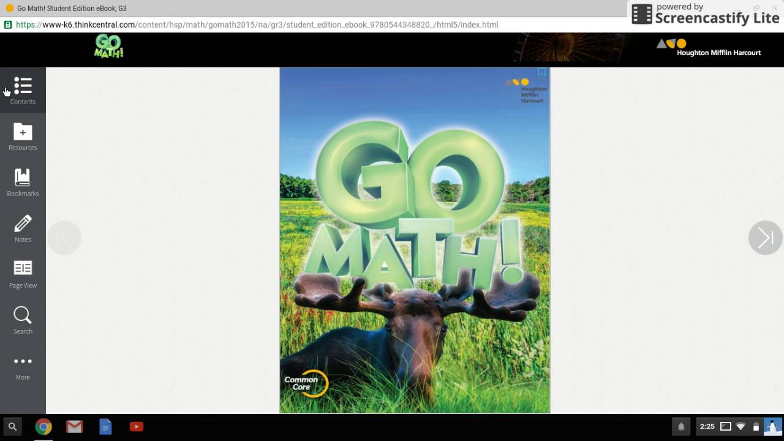Click the Wi-Fi status icon
The width and height of the screenshot is (784, 441).
[741, 427]
